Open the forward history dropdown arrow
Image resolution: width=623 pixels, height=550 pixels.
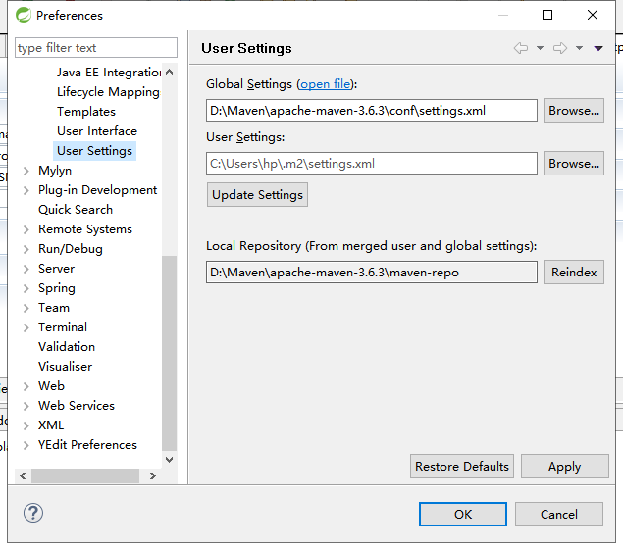tap(579, 48)
